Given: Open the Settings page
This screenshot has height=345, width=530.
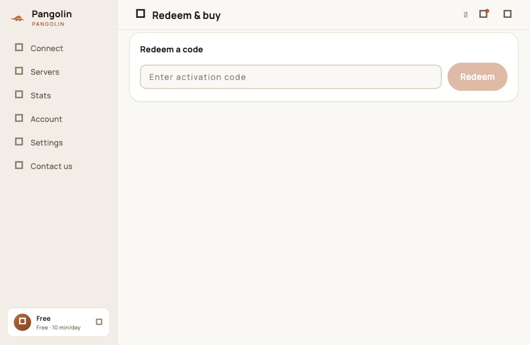Looking at the screenshot, I should [x=46, y=143].
